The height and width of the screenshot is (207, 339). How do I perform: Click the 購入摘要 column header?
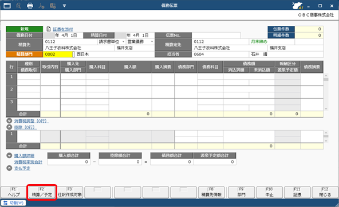point(163,67)
